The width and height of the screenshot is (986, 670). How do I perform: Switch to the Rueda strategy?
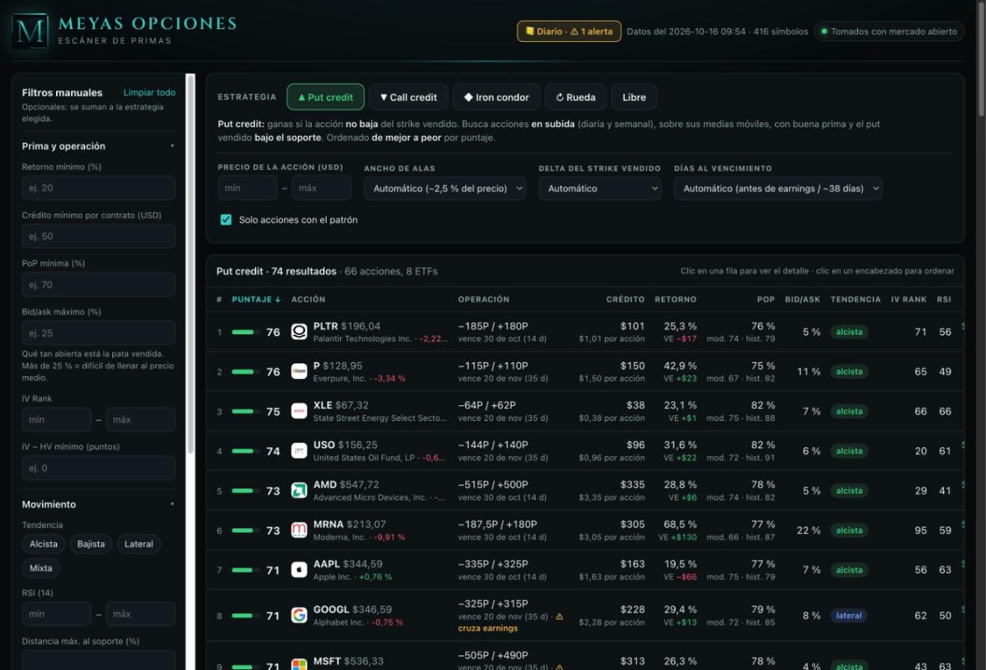click(576, 97)
